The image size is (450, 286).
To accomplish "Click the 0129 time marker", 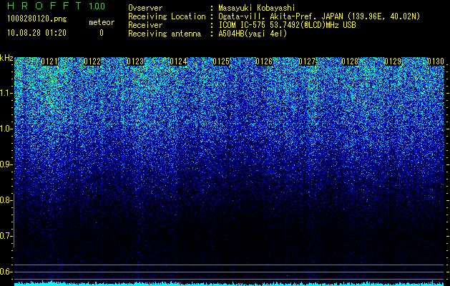I will [x=393, y=61].
